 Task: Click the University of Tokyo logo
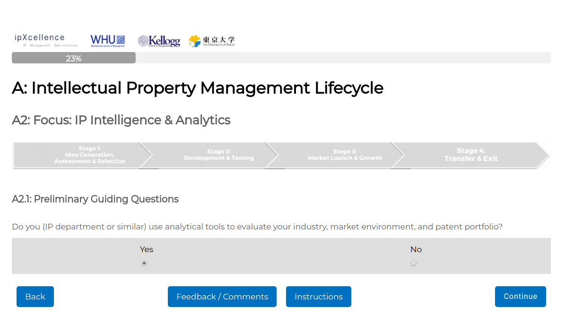pos(212,41)
